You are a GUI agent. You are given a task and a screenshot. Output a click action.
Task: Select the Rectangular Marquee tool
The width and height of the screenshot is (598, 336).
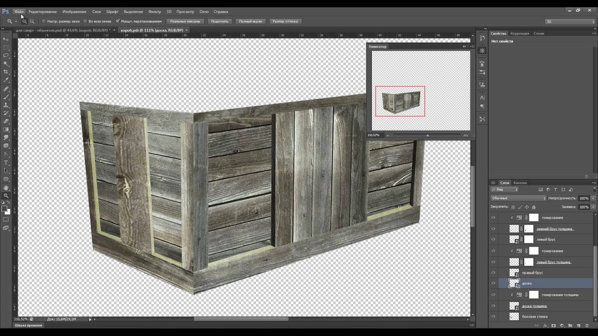(x=6, y=47)
